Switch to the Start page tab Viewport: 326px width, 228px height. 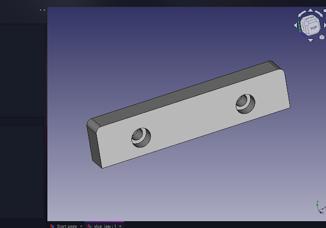pos(67,226)
